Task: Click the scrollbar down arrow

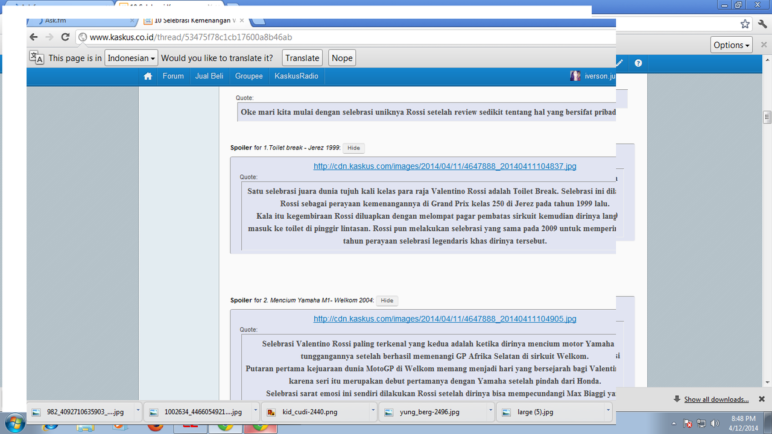Action: click(x=767, y=383)
